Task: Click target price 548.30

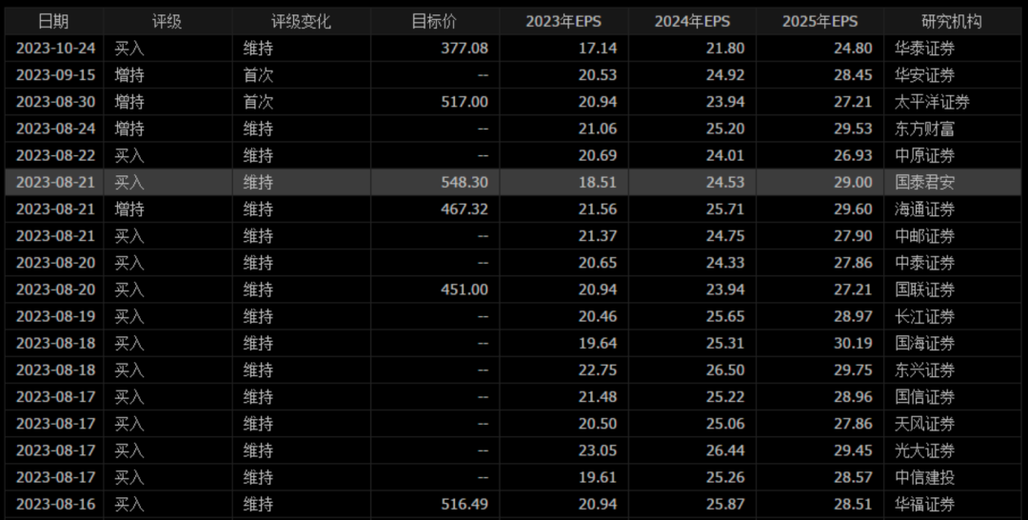Action: [465, 182]
